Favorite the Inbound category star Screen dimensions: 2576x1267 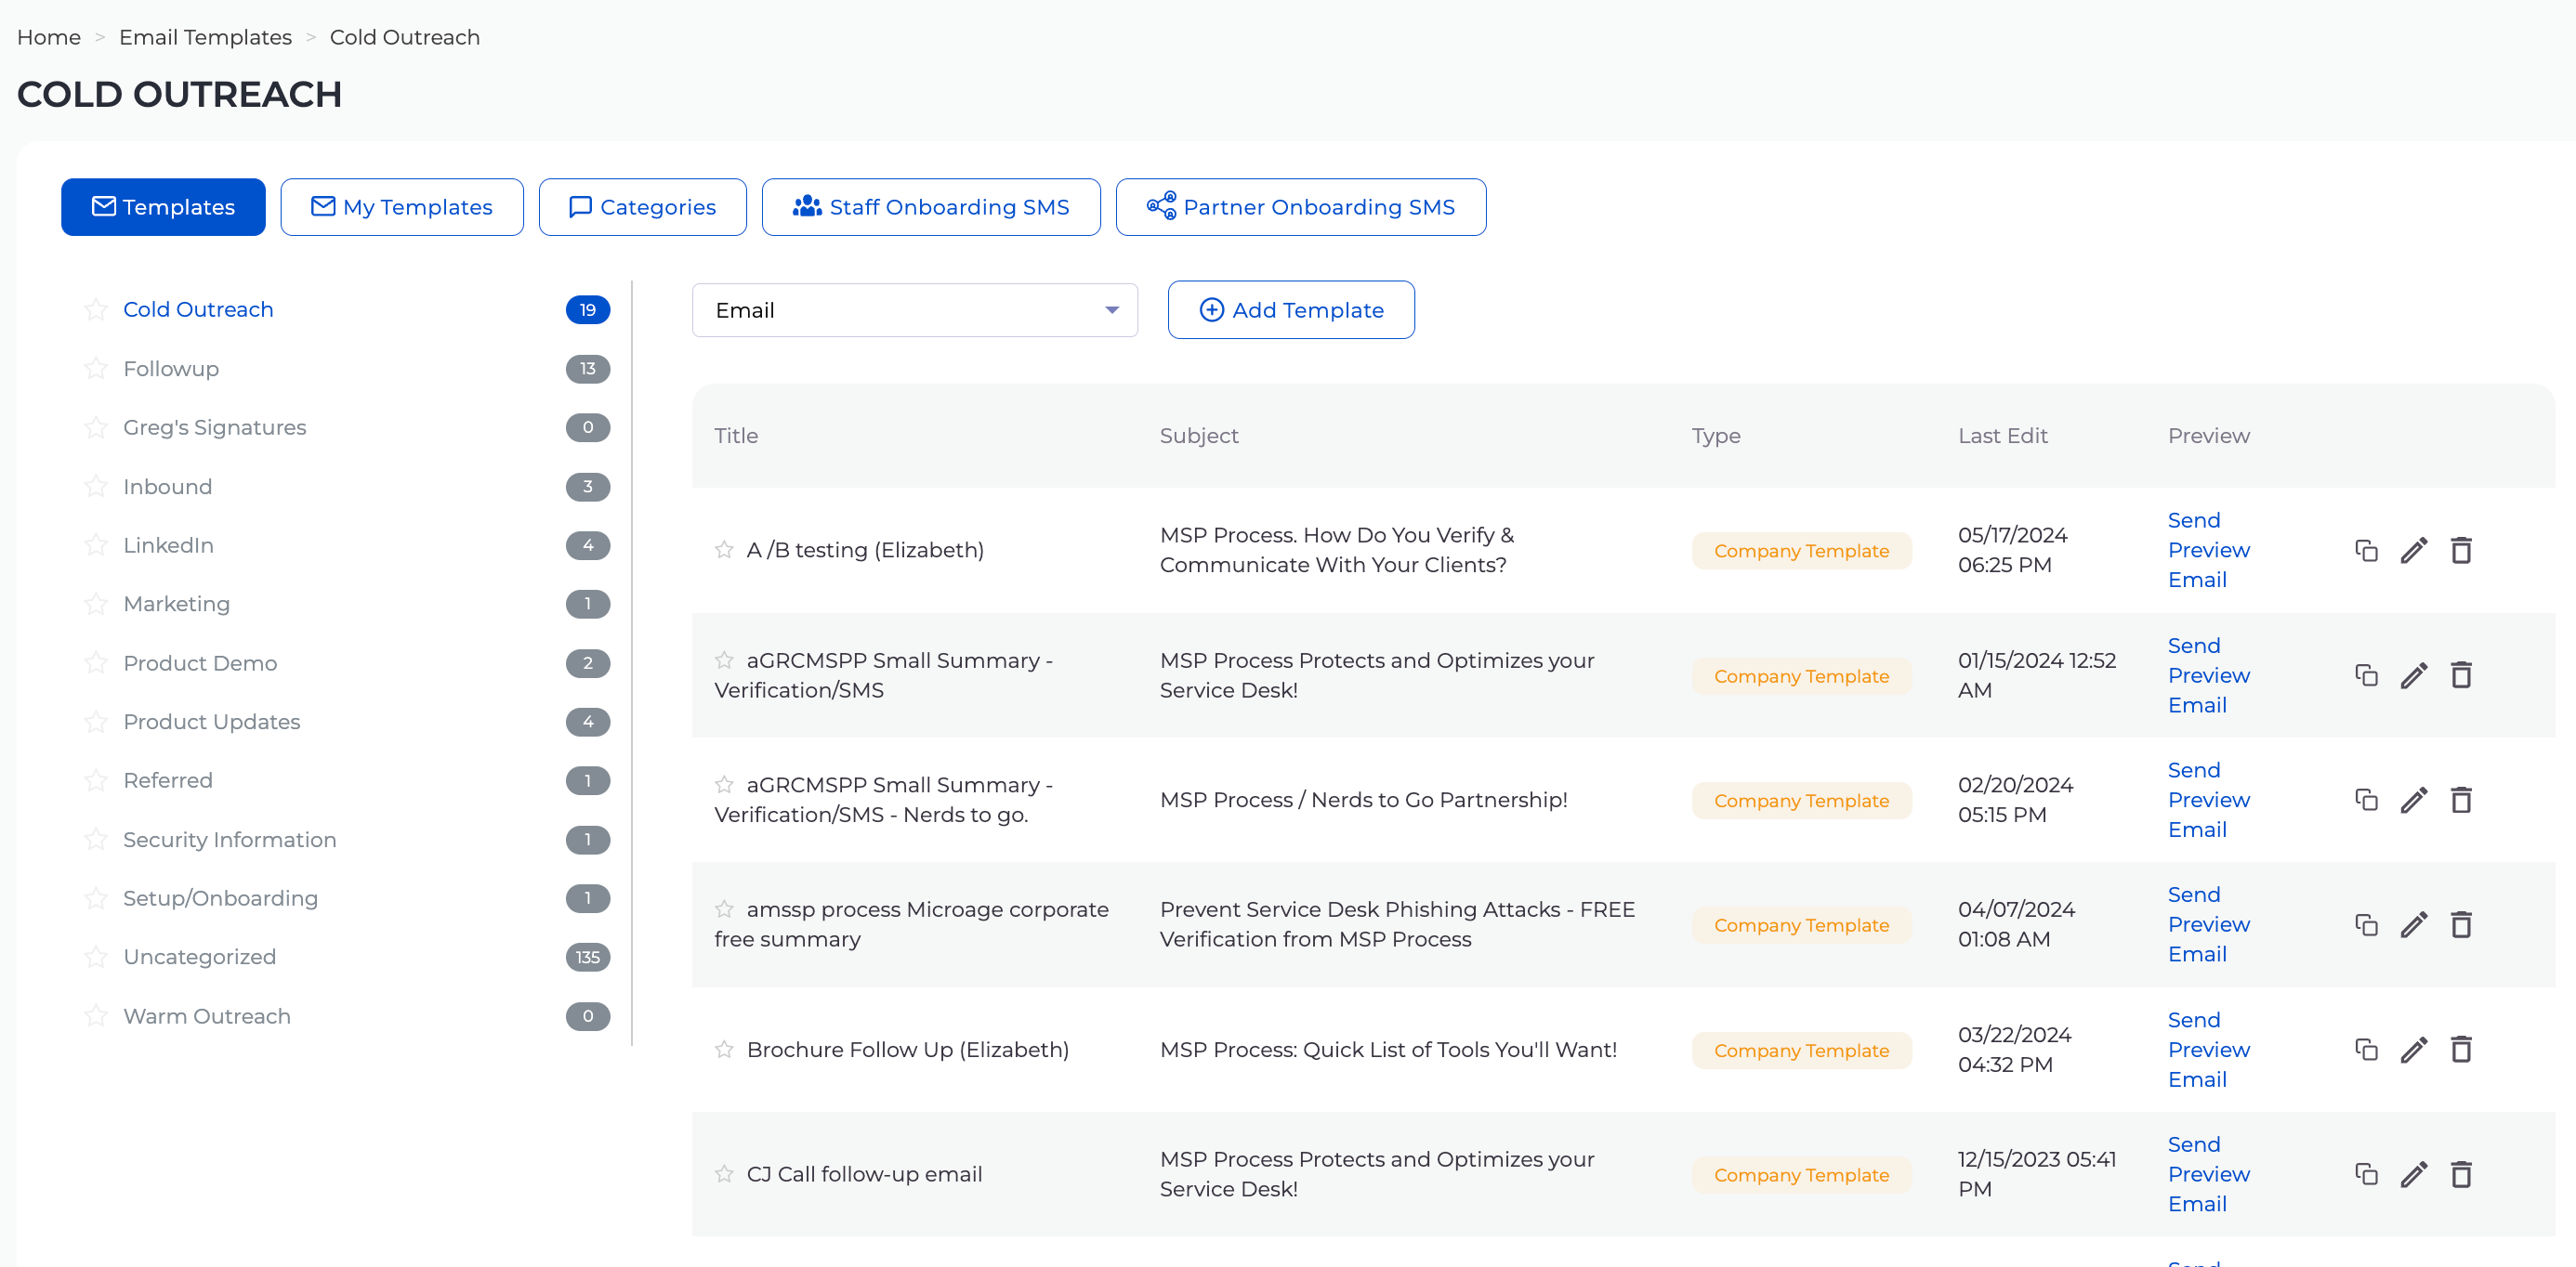point(96,487)
